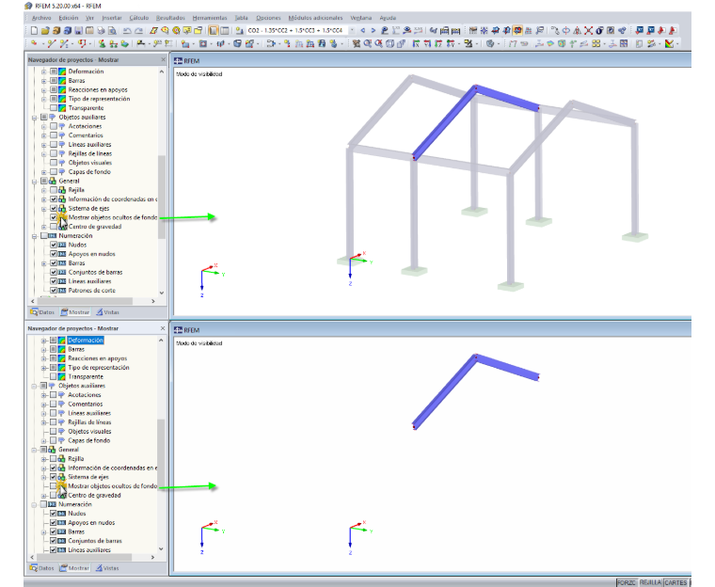Open the CO2 load combination dropdown
Image resolution: width=715 pixels, height=587 pixels.
coord(352,30)
